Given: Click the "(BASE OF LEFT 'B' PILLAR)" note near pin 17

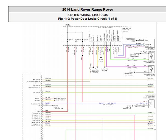Looking at the screenshot, I should [x=59, y=108].
